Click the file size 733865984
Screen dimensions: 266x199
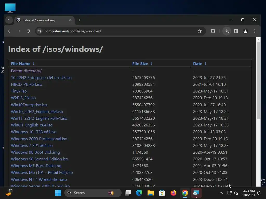pyautogui.click(x=142, y=91)
